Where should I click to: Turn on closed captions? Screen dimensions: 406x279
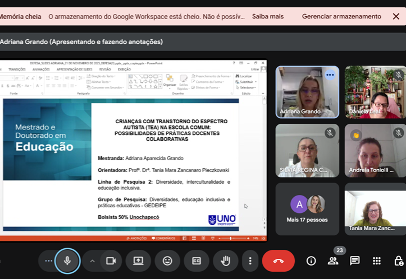pyautogui.click(x=197, y=261)
